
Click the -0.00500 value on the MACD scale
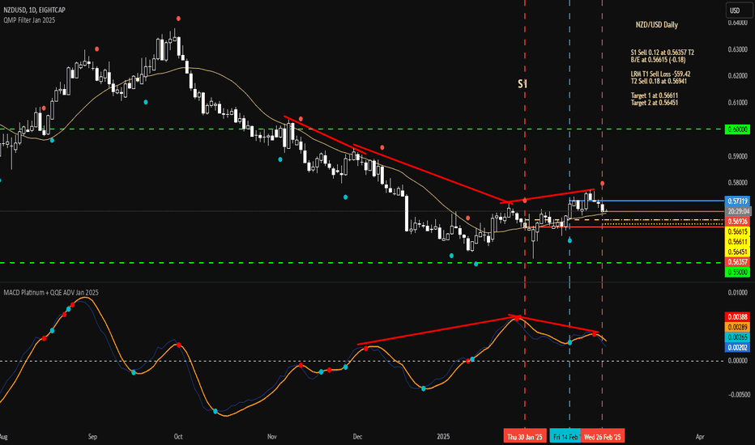tap(737, 395)
